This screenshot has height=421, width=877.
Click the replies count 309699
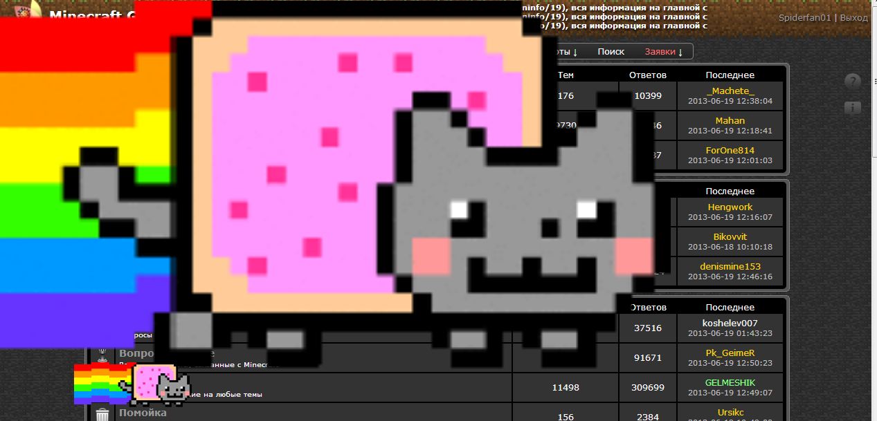click(648, 388)
